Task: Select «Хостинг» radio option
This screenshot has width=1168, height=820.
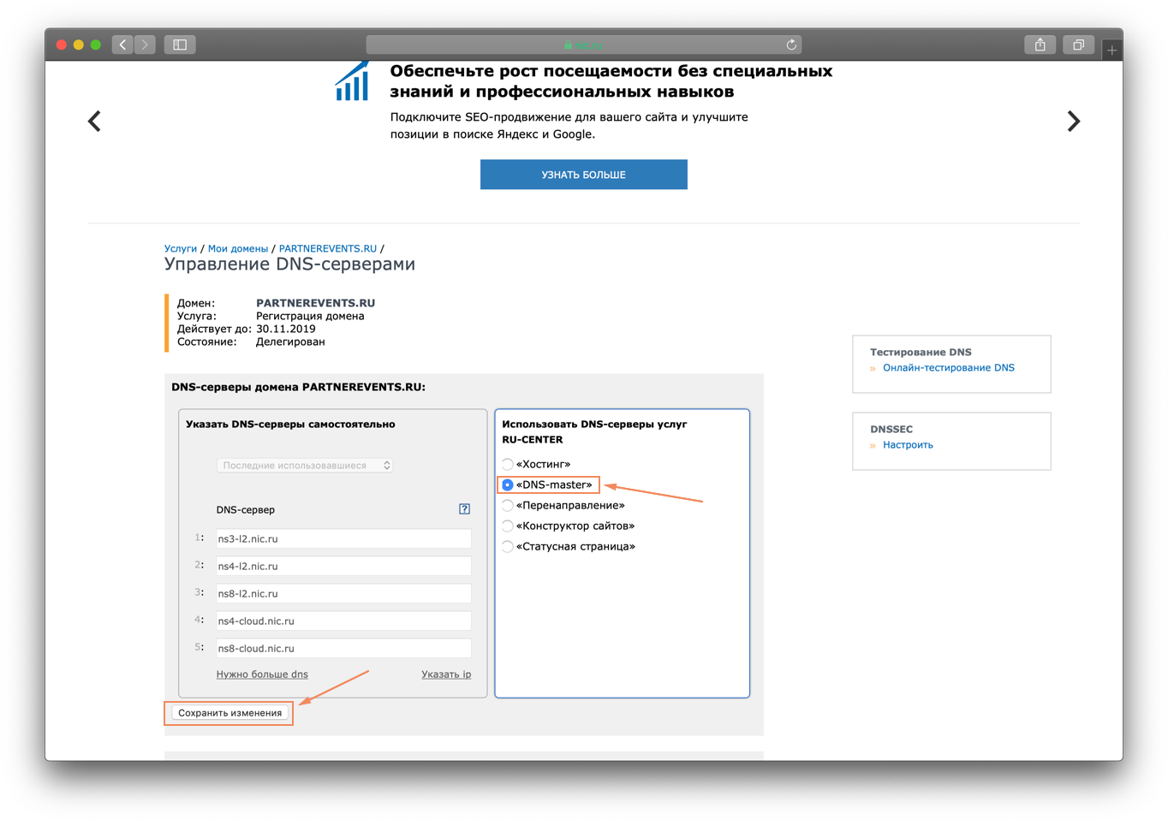Action: click(508, 464)
